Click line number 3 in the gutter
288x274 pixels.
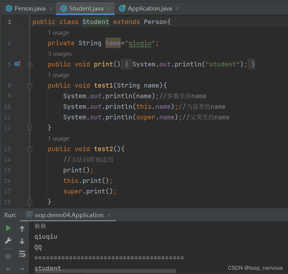pos(9,22)
